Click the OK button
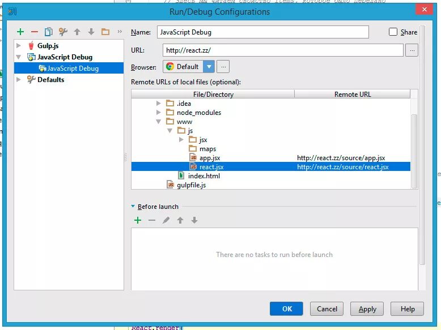The height and width of the screenshot is (330, 441). coord(286,308)
